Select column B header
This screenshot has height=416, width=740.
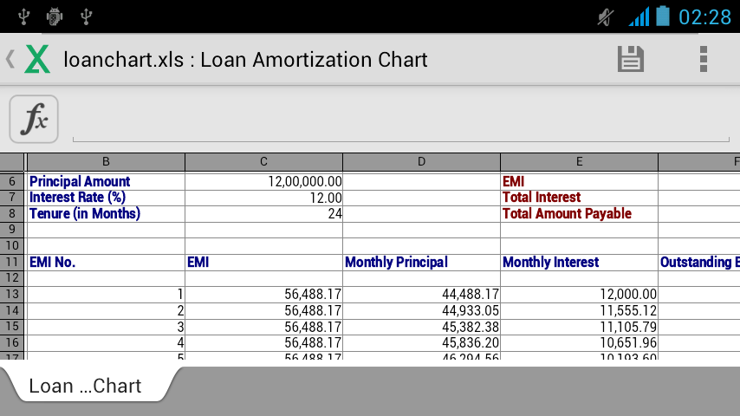107,162
